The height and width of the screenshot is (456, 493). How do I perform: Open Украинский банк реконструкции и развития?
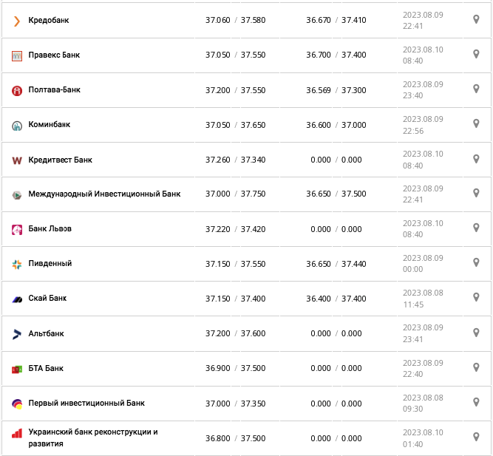coord(93,438)
